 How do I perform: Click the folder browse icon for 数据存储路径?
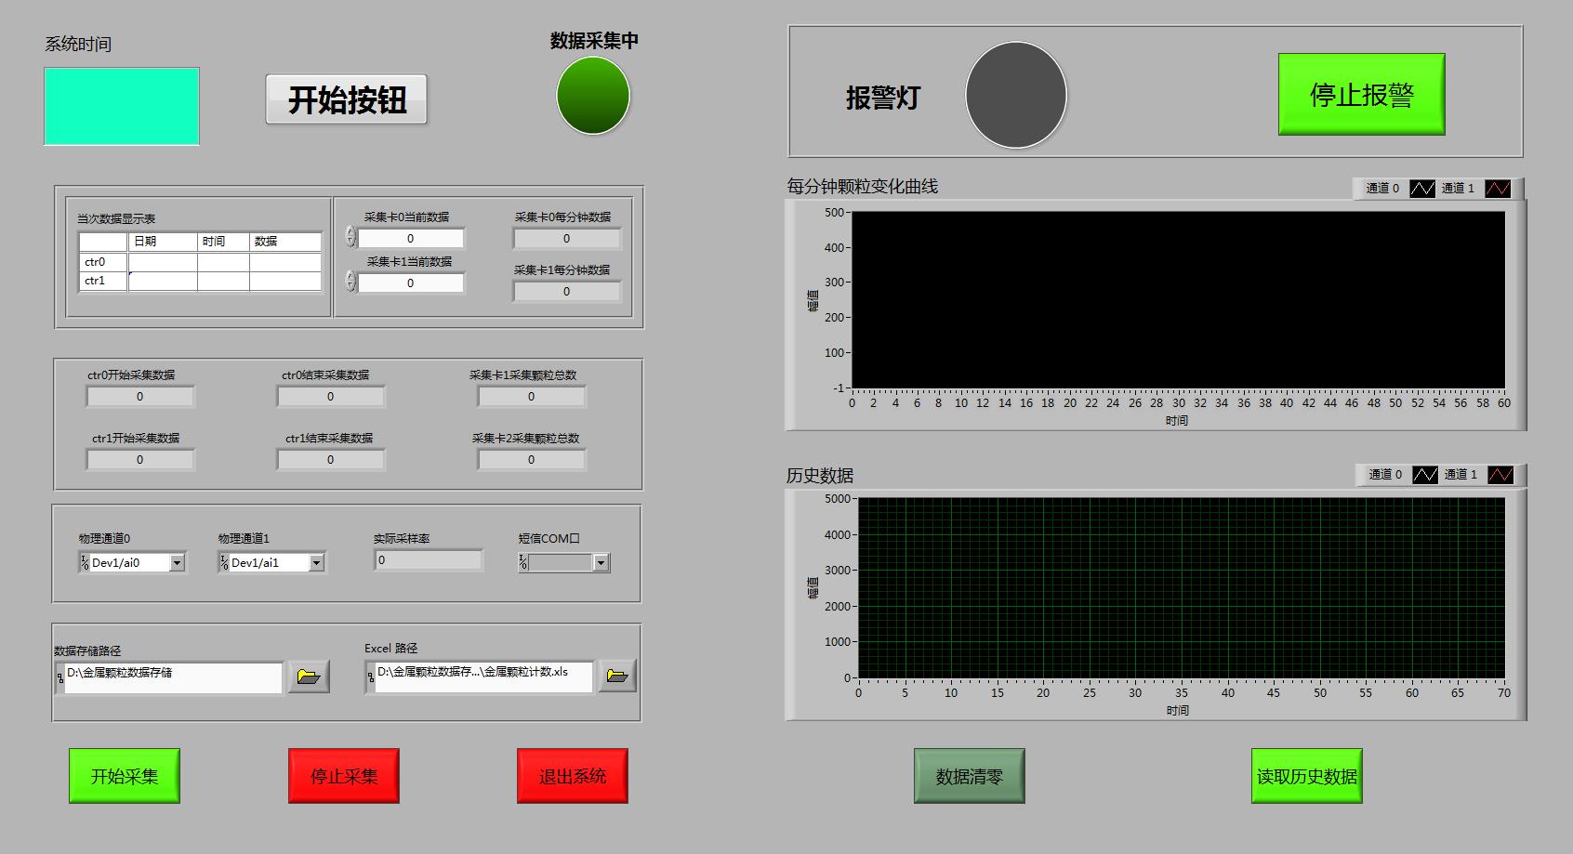coord(308,677)
